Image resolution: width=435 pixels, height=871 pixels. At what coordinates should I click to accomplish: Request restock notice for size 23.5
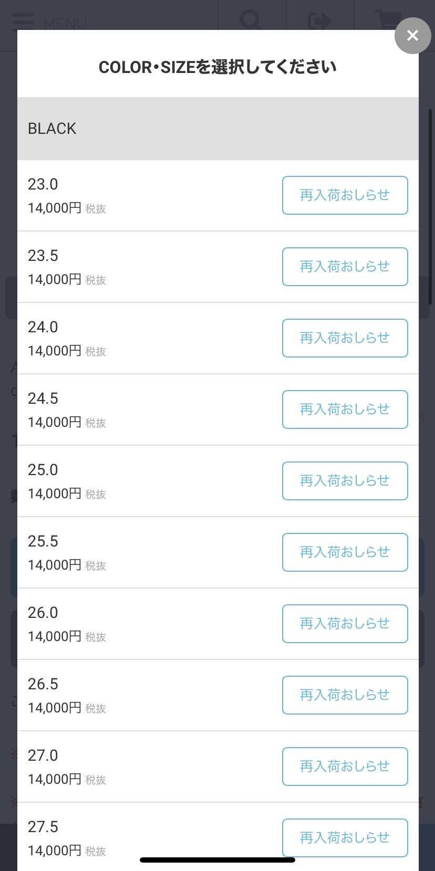pyautogui.click(x=345, y=267)
